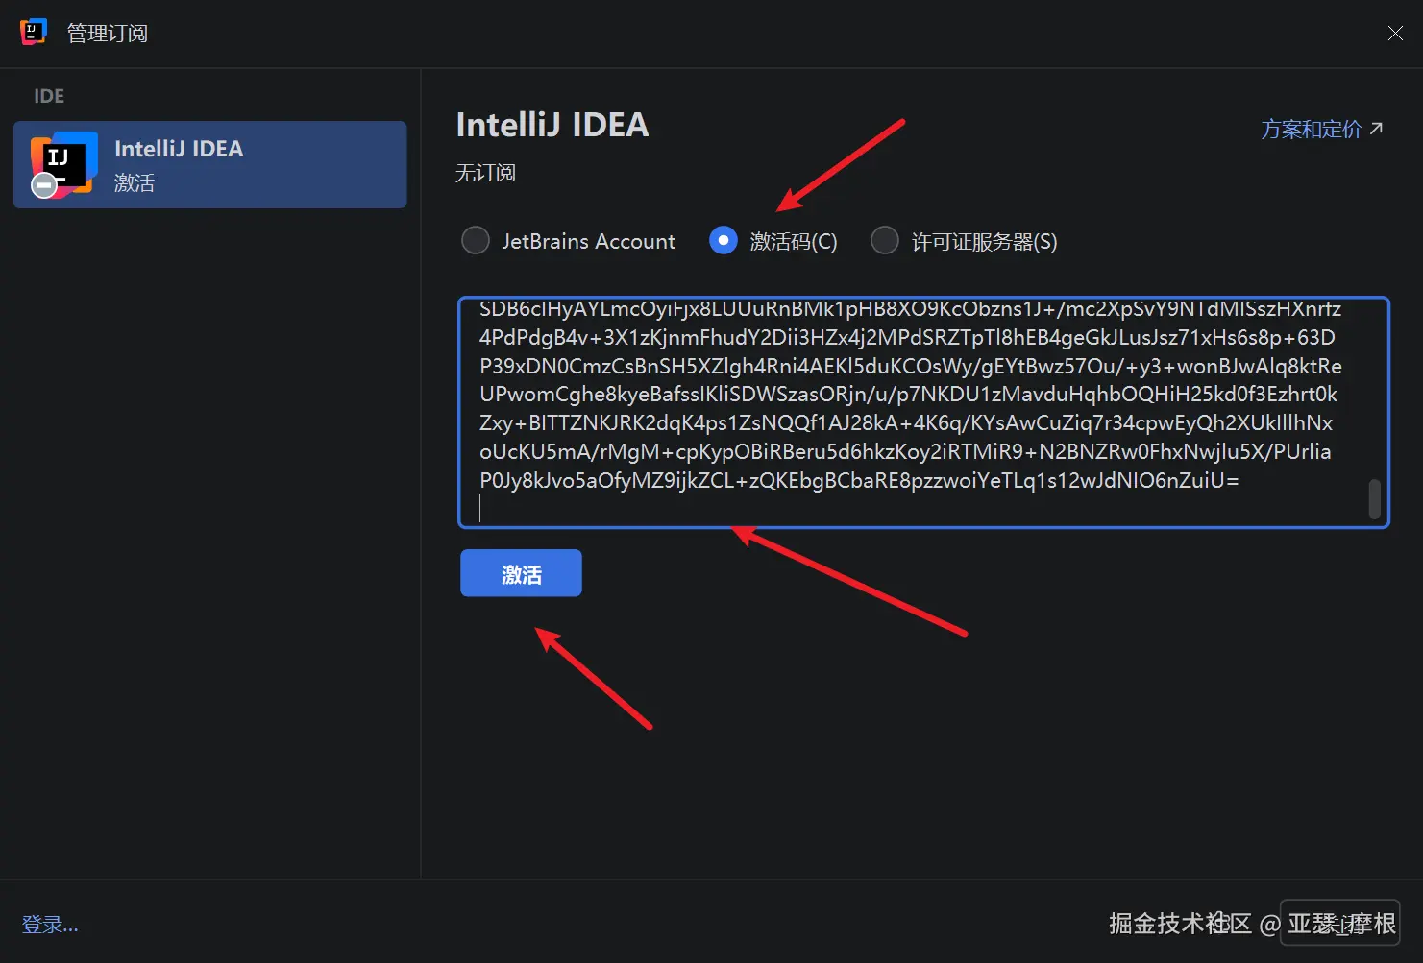Click the activation code scrollbar thumb
Image resolution: width=1423 pixels, height=963 pixels.
click(x=1375, y=498)
